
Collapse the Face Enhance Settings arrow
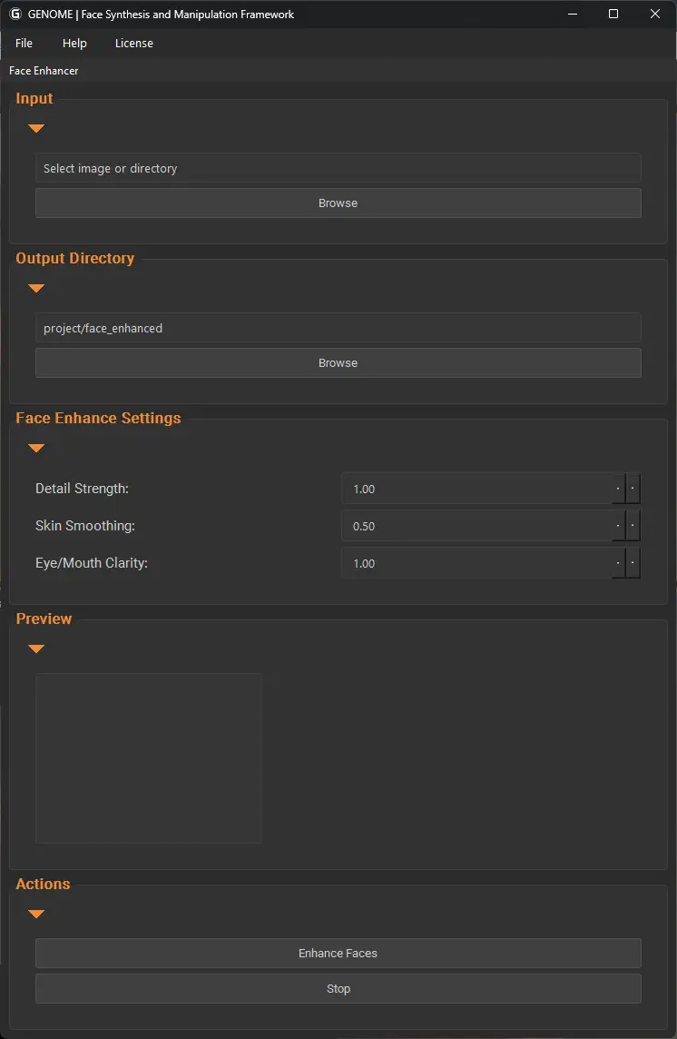click(36, 447)
